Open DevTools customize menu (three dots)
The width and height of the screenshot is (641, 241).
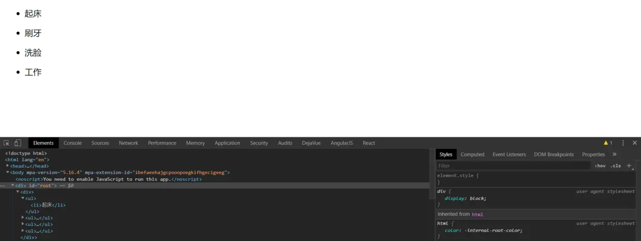[623, 143]
